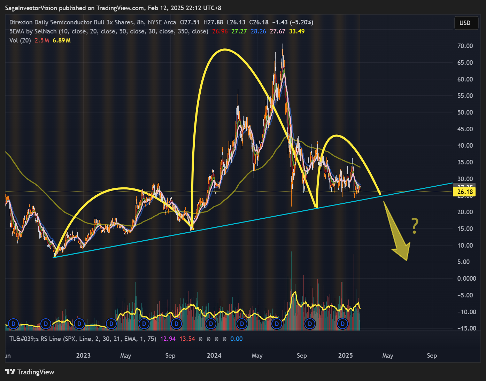Open the dividend D marker just before 2024
Image resolution: width=486 pixels, height=381 pixels.
(x=211, y=324)
